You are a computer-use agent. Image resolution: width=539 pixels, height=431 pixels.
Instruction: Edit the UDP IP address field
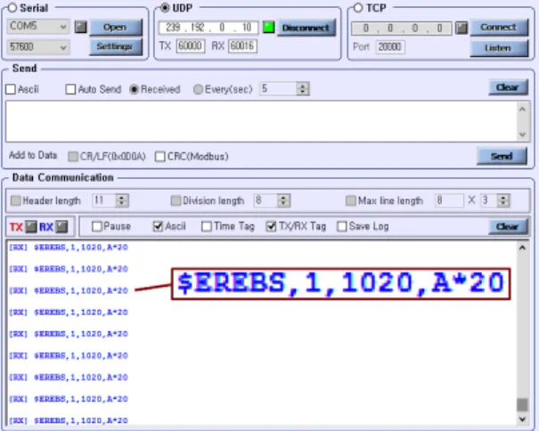click(208, 28)
